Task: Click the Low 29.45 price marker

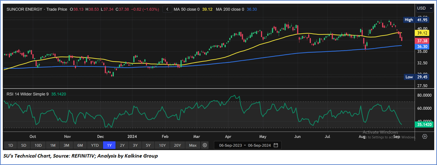Action: [417, 77]
